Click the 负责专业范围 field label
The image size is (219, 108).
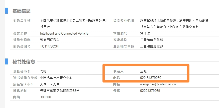coord(124,20)
